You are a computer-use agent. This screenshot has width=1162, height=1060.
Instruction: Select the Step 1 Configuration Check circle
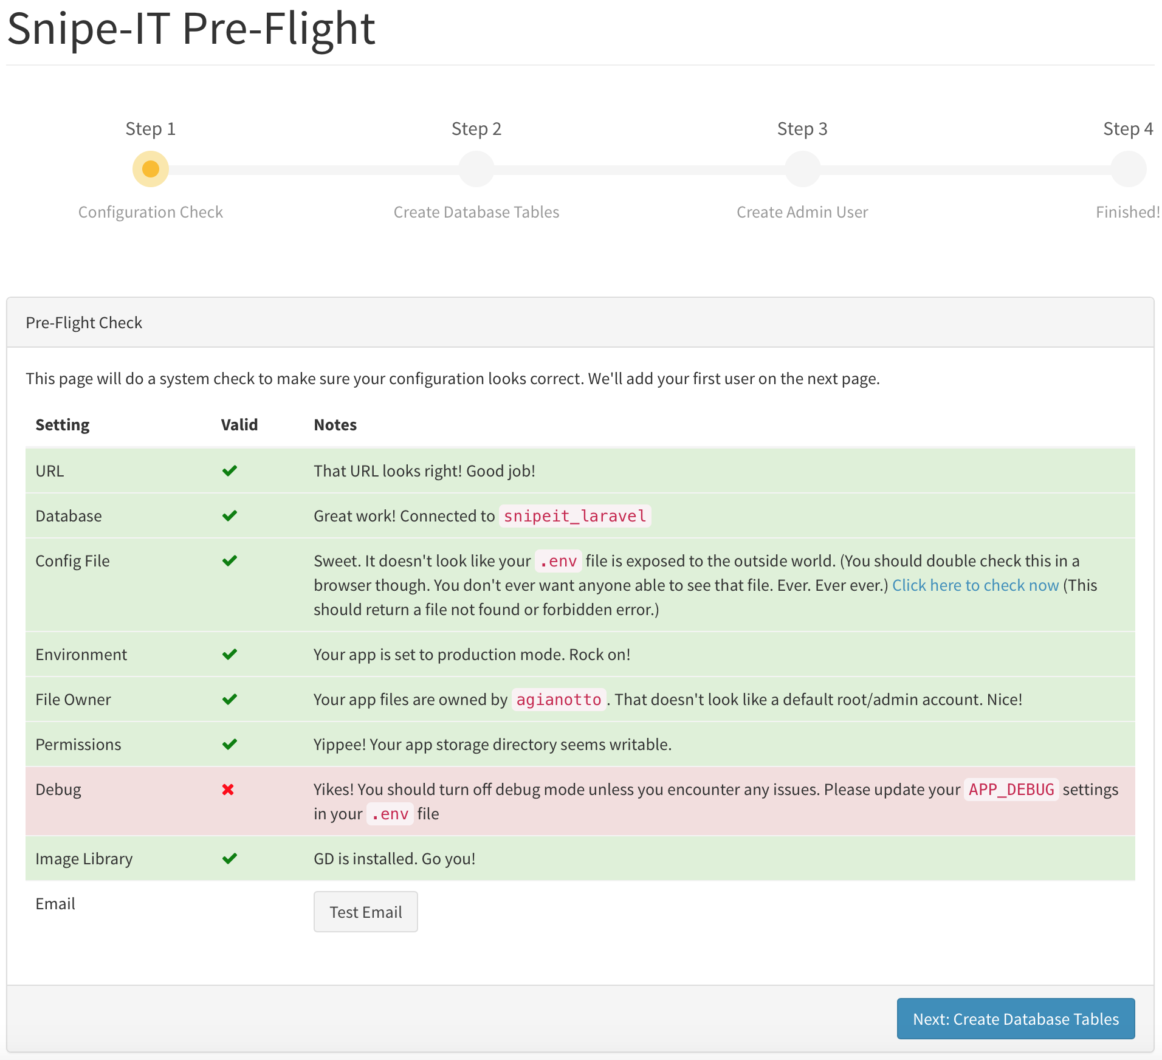coord(151,169)
